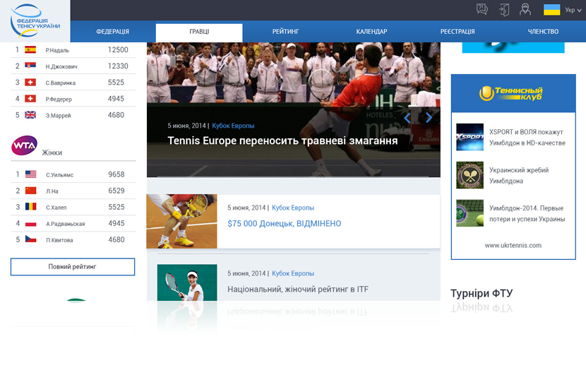Image resolution: width=586 pixels, height=370 pixels.
Task: Select Р.Федерер in the ranking list
Action: pyautogui.click(x=59, y=100)
